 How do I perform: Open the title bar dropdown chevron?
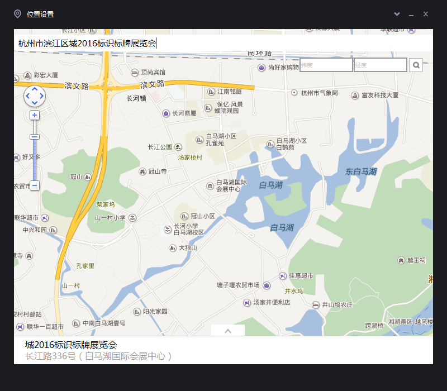coord(397,14)
